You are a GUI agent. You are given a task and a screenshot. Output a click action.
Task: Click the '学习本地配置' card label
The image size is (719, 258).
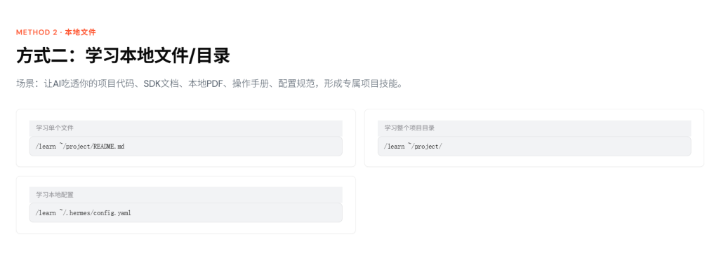55,194
